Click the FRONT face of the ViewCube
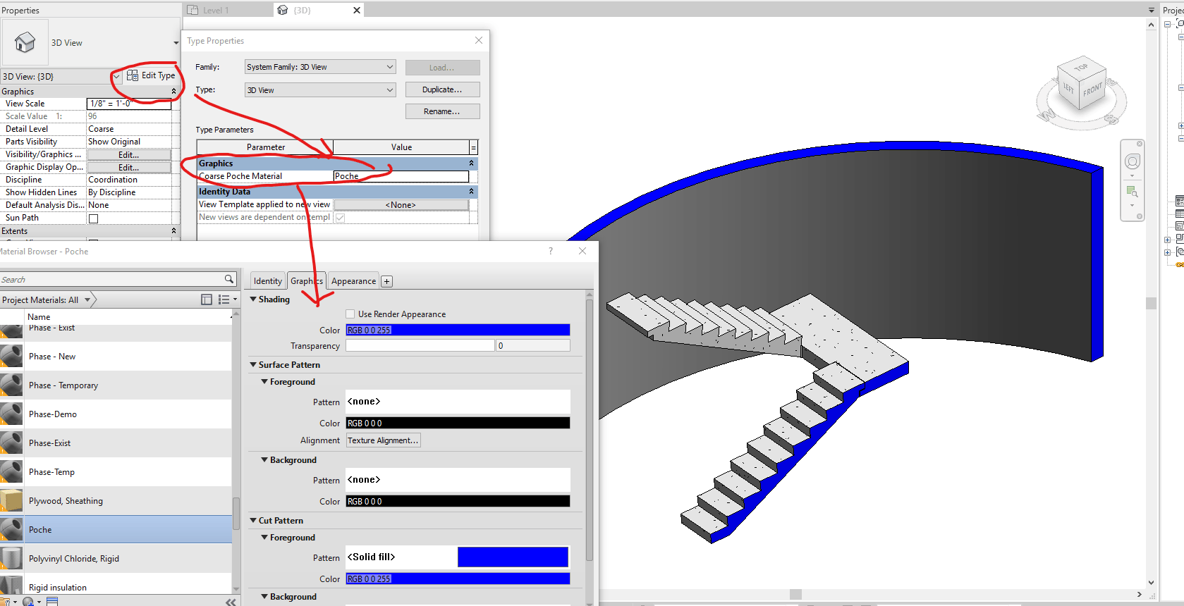 pyautogui.click(x=1092, y=90)
